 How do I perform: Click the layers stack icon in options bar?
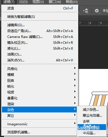click(86, 11)
